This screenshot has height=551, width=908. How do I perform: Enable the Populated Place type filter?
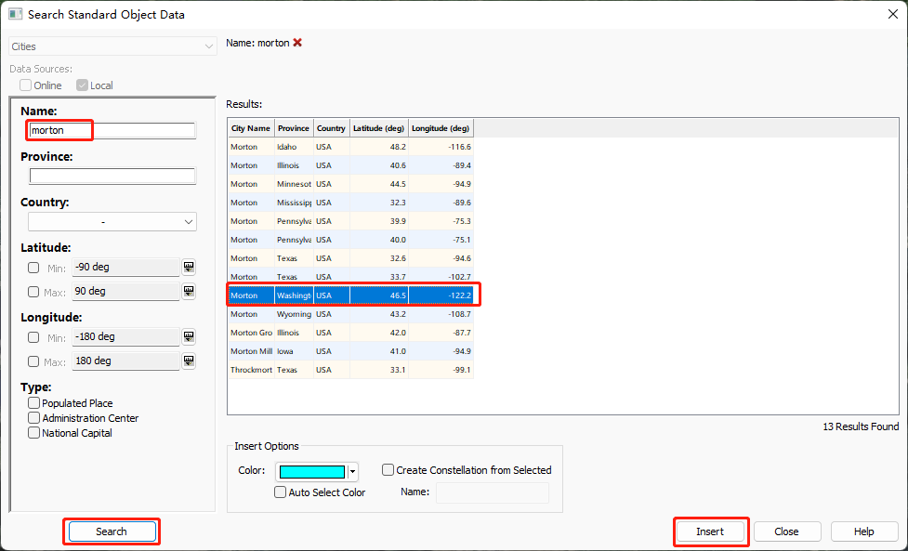point(34,403)
